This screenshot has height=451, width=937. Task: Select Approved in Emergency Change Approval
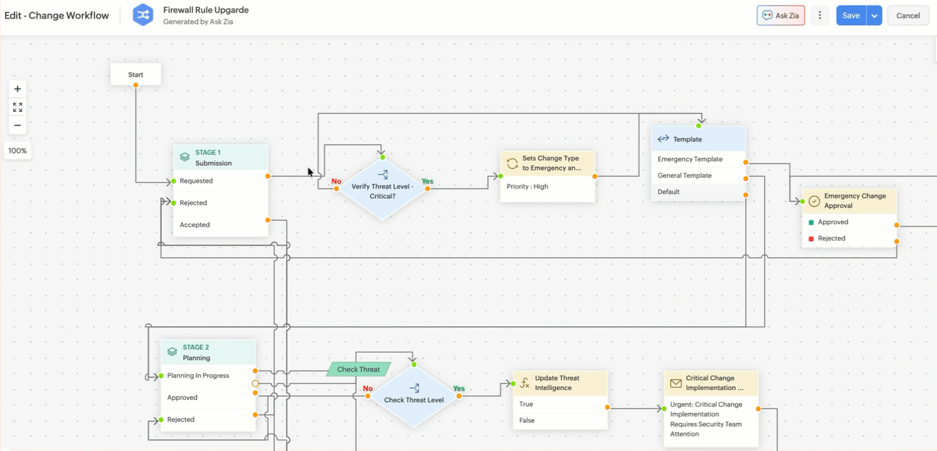click(x=850, y=222)
